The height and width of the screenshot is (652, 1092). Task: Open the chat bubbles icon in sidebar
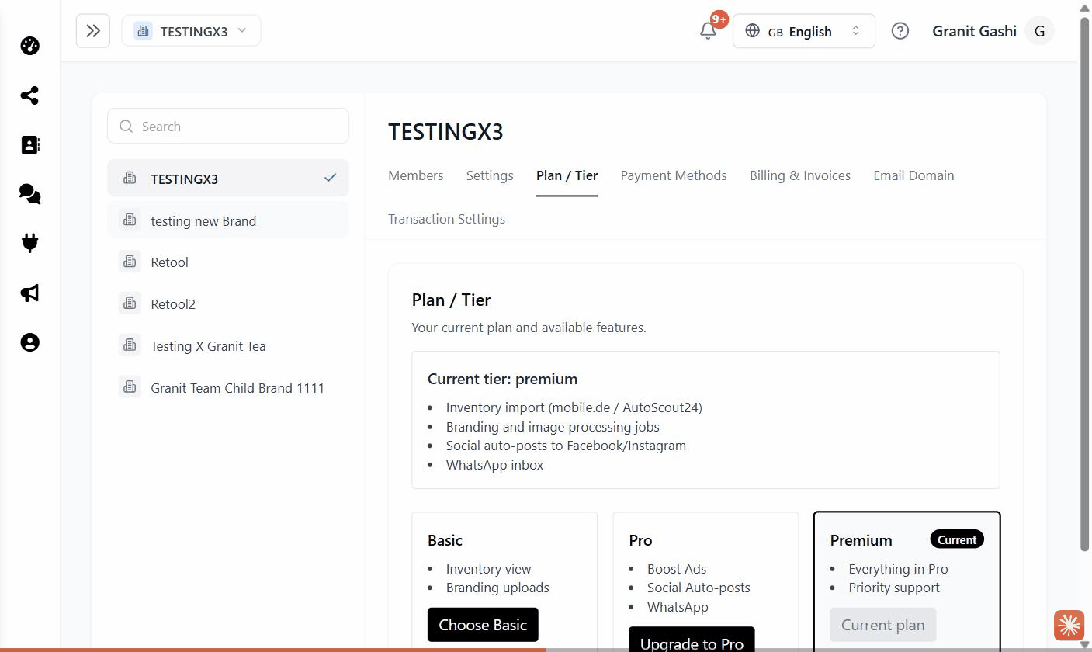[x=29, y=194]
